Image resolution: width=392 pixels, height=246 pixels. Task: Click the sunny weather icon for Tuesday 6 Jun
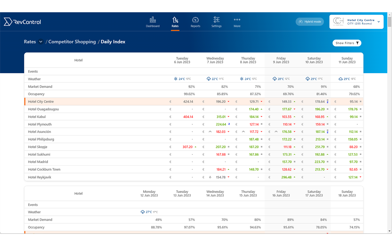[x=176, y=79]
